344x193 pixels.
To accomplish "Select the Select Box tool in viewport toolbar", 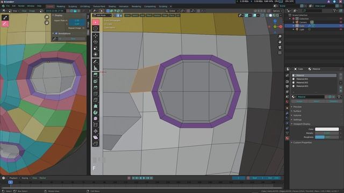I will click(x=96, y=22).
